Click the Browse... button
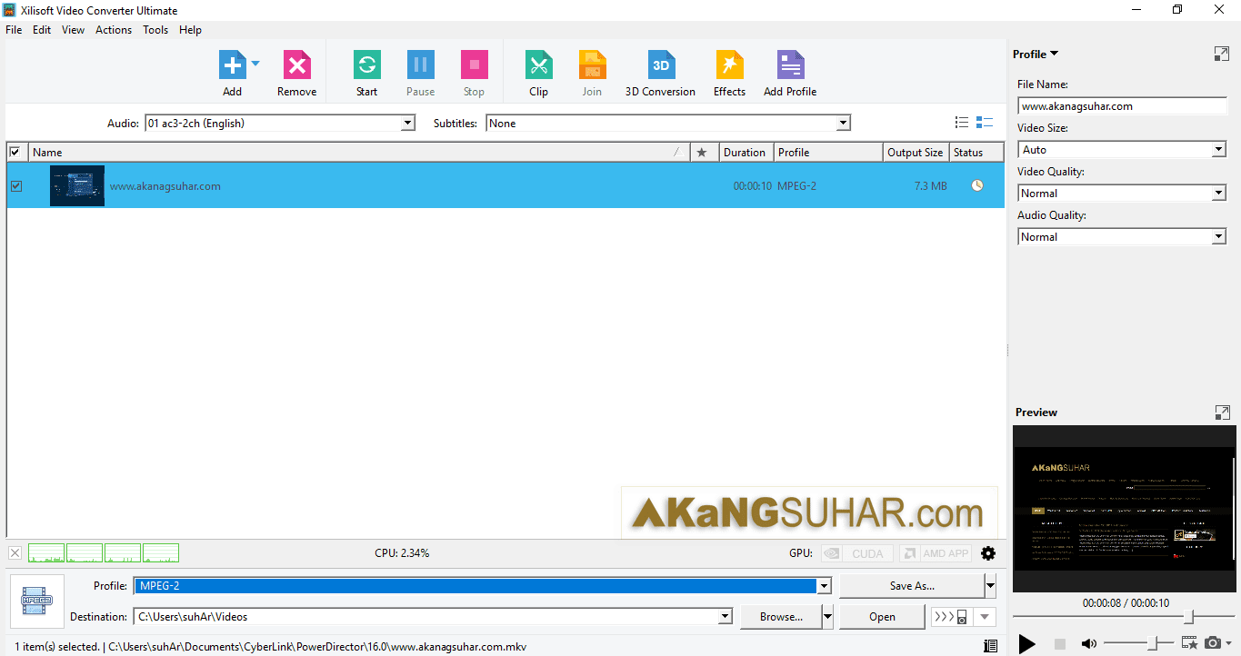Screen dimensions: 1241x656 [781, 617]
